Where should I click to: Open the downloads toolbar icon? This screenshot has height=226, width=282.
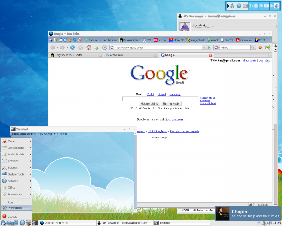[x=97, y=47]
